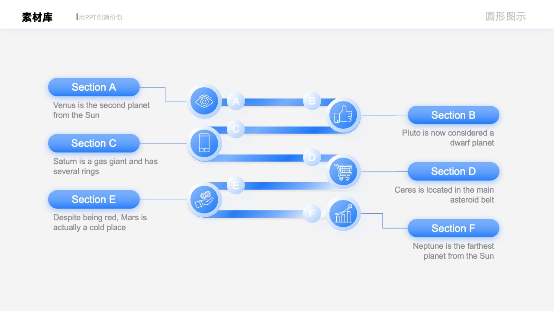Click the Section C label

94,143
